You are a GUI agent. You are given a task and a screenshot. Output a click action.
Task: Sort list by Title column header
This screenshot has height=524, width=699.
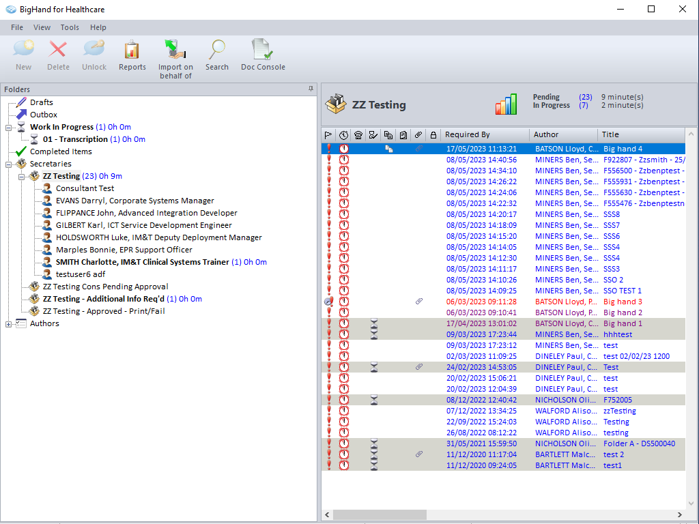(641, 134)
